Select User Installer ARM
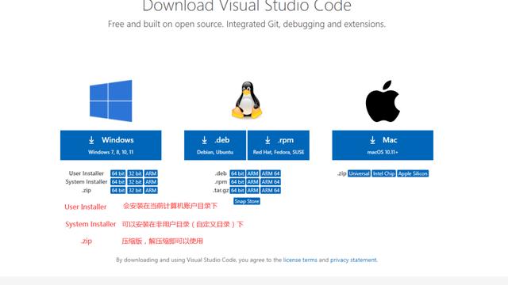 (151, 173)
